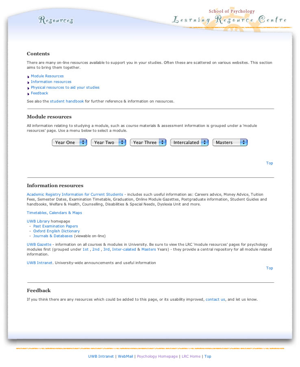Open the Year One dropdown
Screen dimensions: 300x367
coord(70,142)
